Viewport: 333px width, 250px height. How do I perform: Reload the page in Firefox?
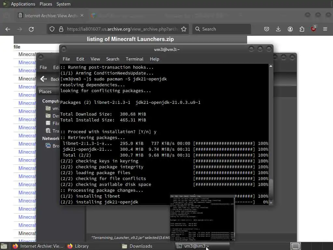[31, 29]
